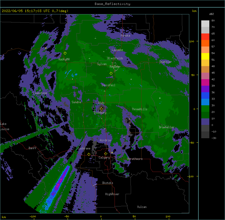Pick the orange 57-60 dBZ legend swatch

pyautogui.click(x=205, y=43)
